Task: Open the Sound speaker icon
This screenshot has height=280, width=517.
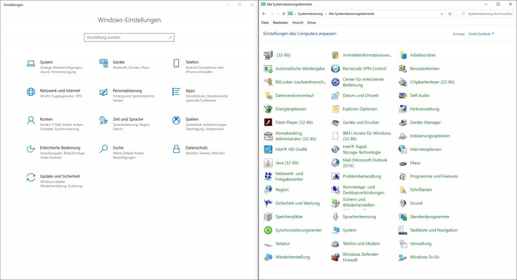Action: (402, 203)
